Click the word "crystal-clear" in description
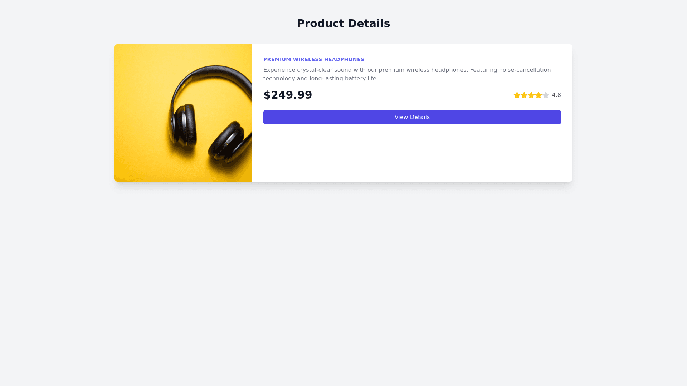Image resolution: width=687 pixels, height=386 pixels. pos(315,70)
